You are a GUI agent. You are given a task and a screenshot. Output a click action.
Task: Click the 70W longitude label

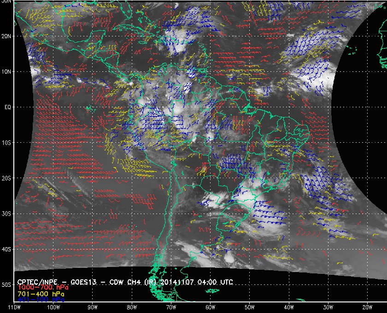(171, 307)
